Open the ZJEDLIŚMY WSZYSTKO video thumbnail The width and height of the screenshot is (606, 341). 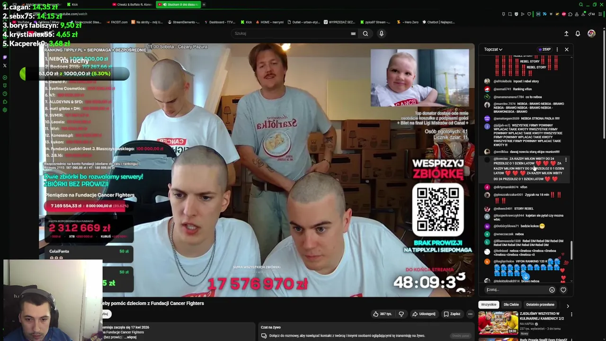coord(498,323)
